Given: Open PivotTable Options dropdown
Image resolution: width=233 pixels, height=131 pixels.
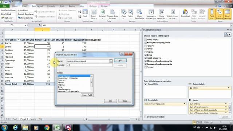Looking at the screenshot, I should (7, 18).
